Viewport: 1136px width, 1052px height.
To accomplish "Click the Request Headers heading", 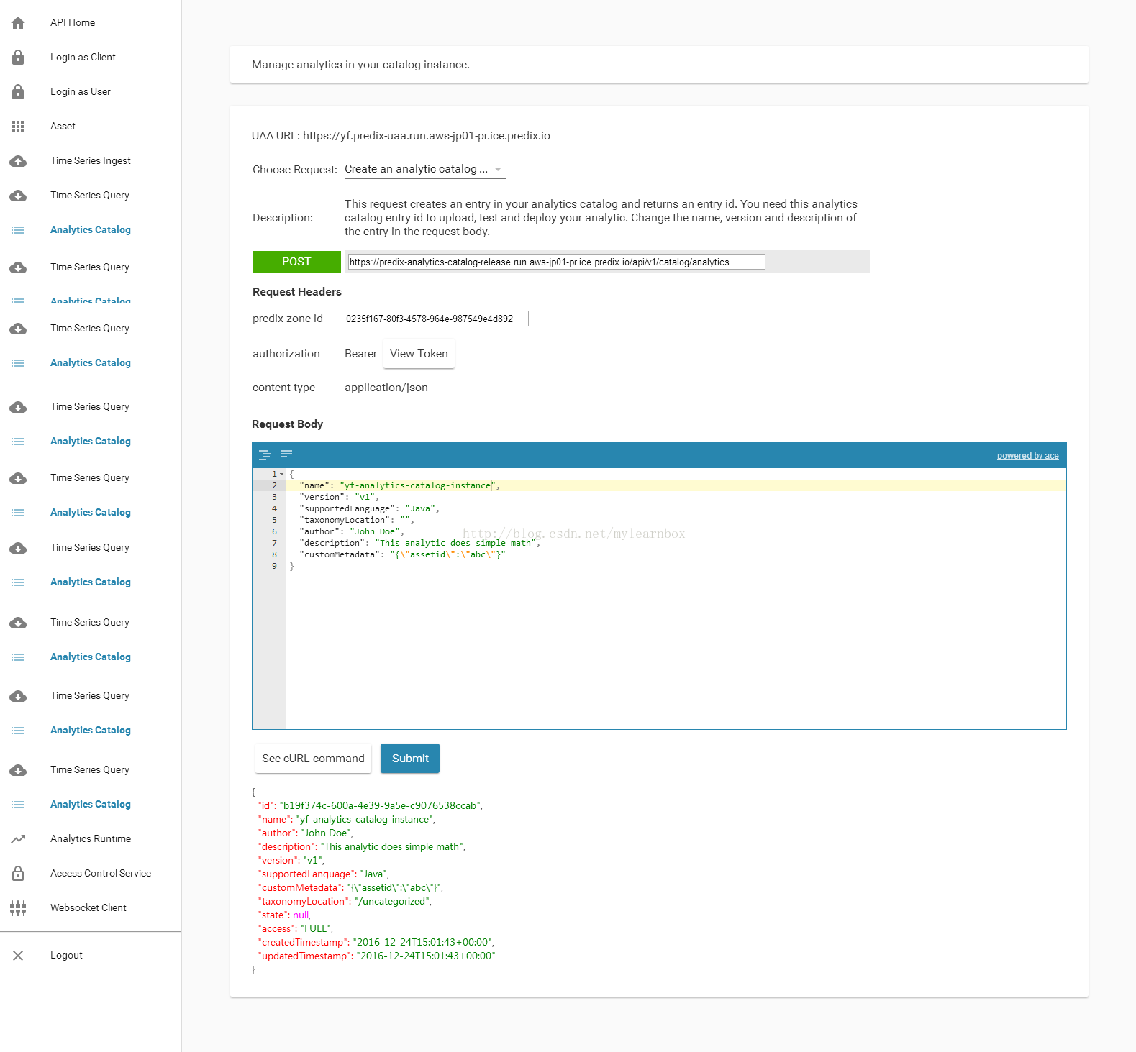I will [x=297, y=292].
